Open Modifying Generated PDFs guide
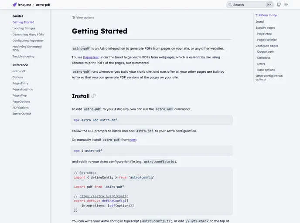 [27, 48]
